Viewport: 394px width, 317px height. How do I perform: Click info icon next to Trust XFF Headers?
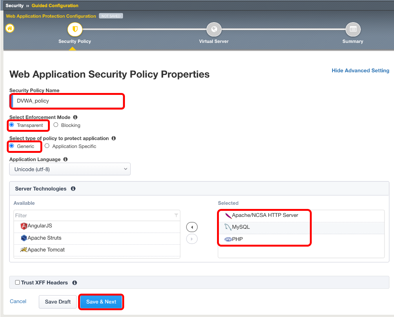pyautogui.click(x=75, y=283)
